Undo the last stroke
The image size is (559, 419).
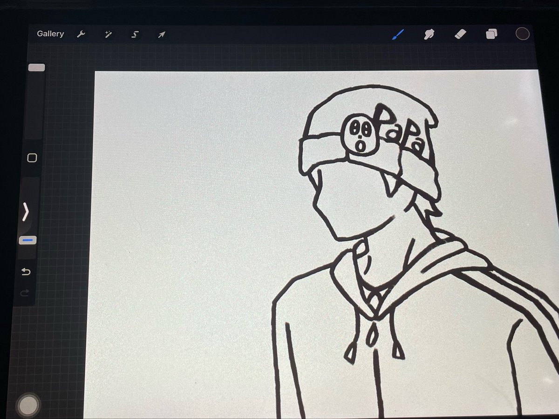click(x=25, y=272)
